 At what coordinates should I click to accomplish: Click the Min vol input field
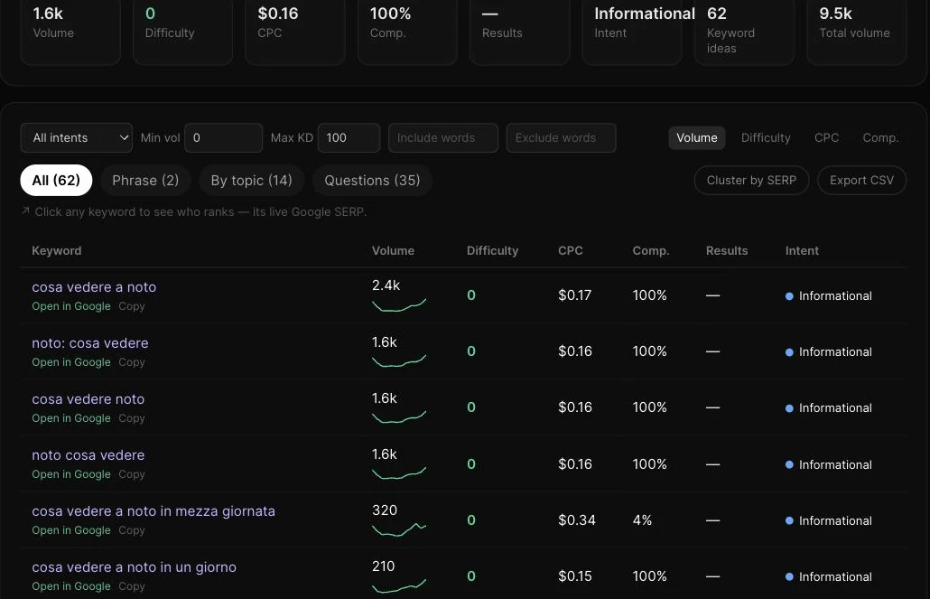click(x=223, y=137)
